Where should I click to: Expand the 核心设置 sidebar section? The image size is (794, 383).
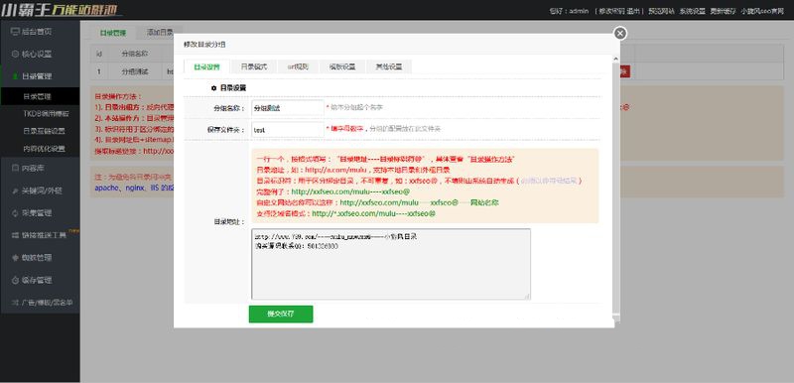click(40, 55)
